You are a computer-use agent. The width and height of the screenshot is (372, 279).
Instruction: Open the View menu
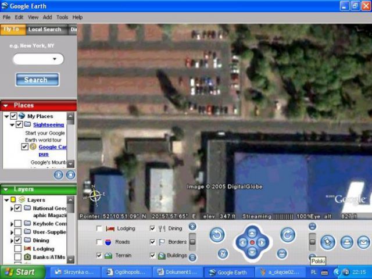coord(33,17)
